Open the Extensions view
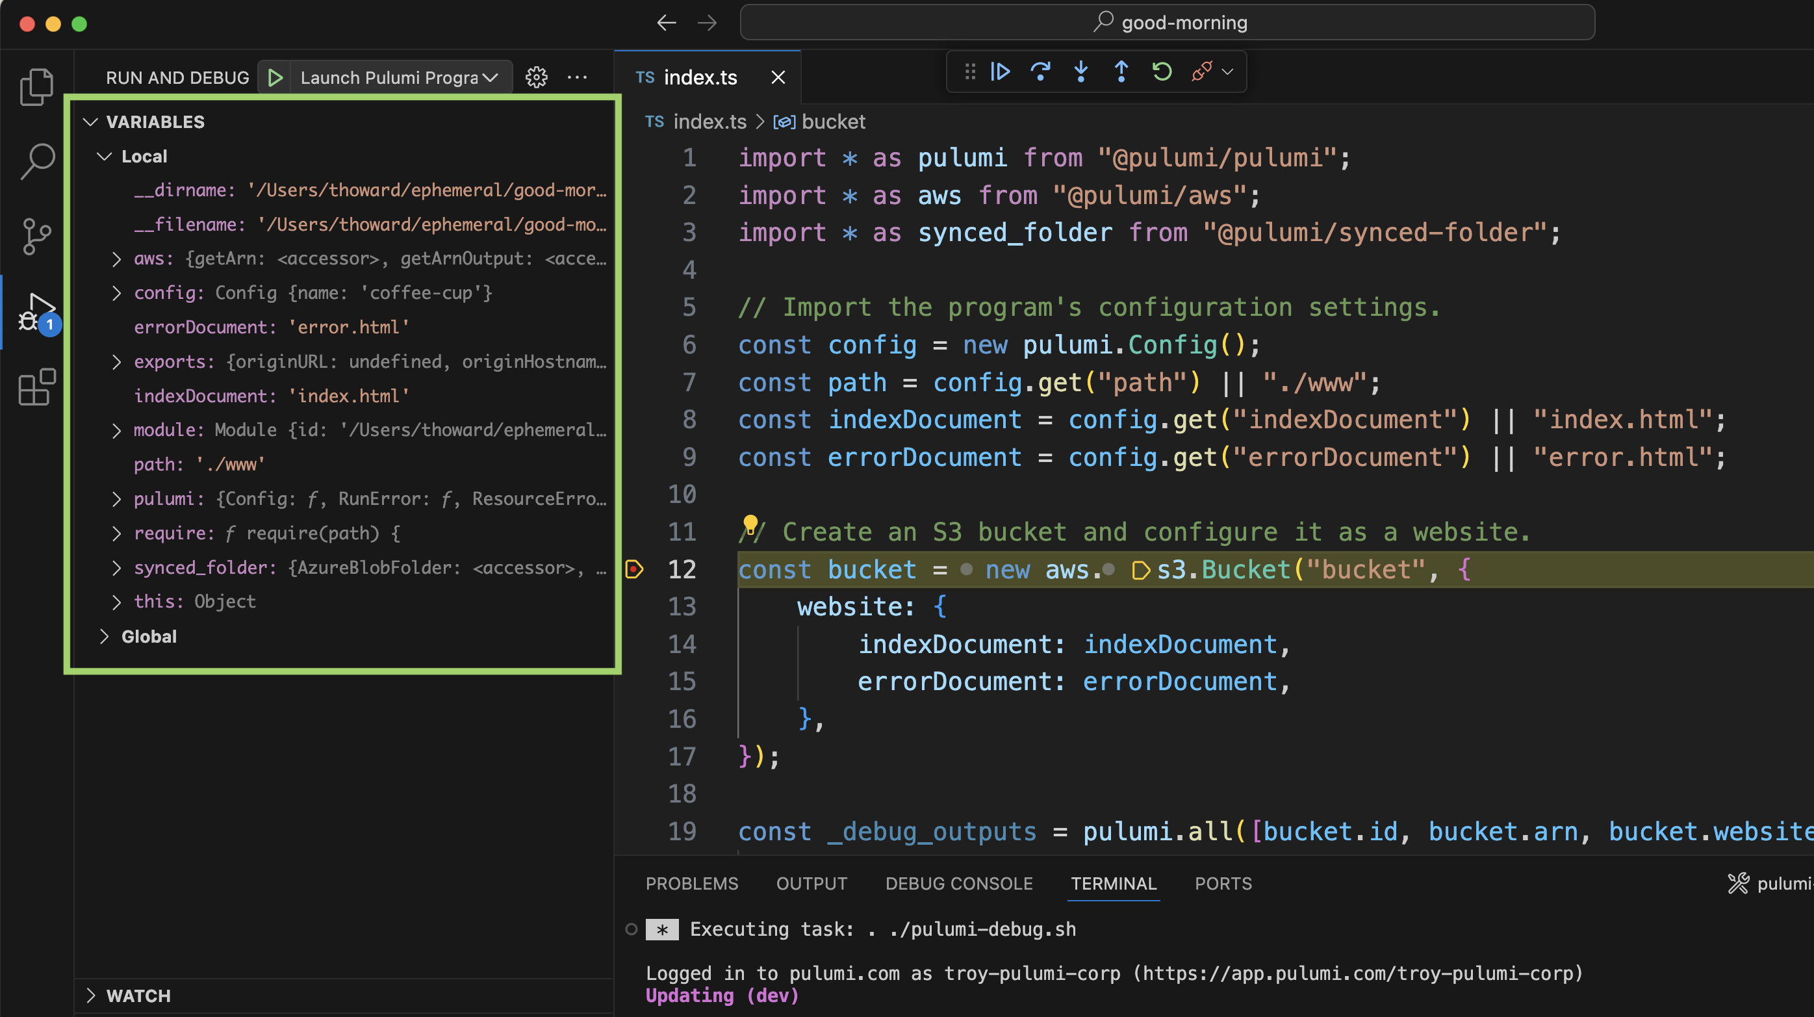 36,387
